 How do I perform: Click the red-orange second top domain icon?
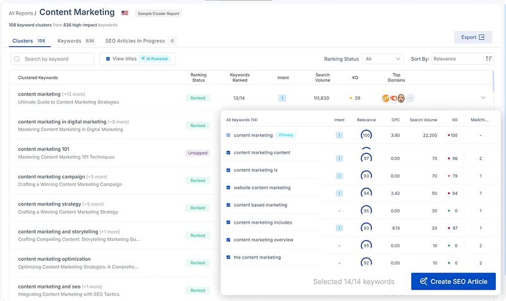tap(393, 98)
